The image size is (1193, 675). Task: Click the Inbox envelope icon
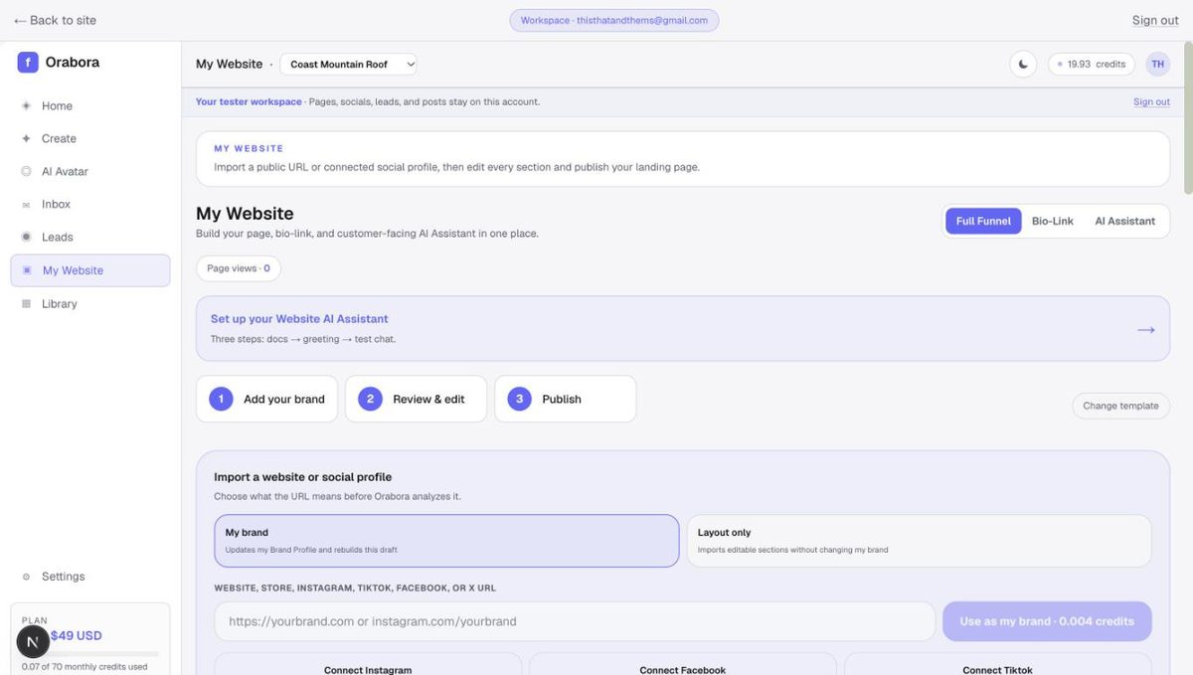26,204
